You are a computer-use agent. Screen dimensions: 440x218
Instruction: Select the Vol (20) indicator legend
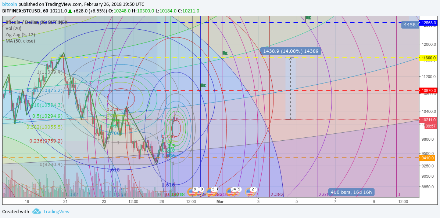tap(14, 28)
